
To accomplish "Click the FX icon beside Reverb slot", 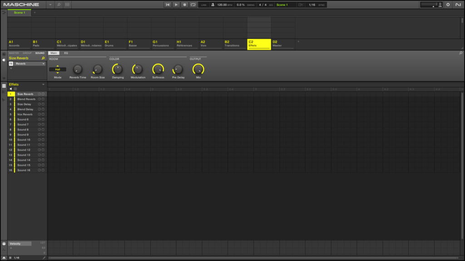I will [11, 63].
